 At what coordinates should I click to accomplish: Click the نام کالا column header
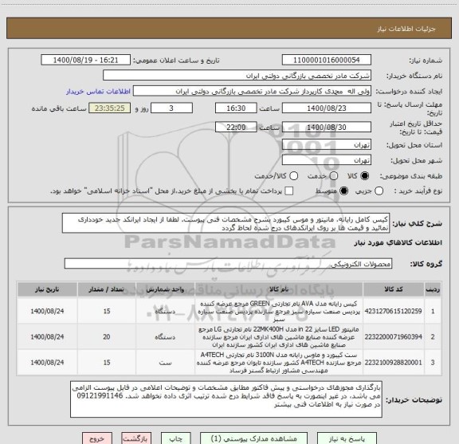point(279,289)
